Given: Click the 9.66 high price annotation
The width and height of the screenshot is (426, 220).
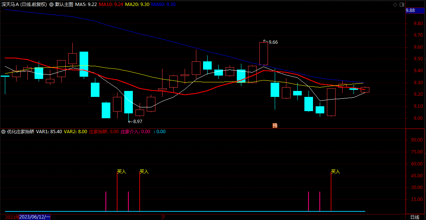Looking at the screenshot, I should coord(273,42).
